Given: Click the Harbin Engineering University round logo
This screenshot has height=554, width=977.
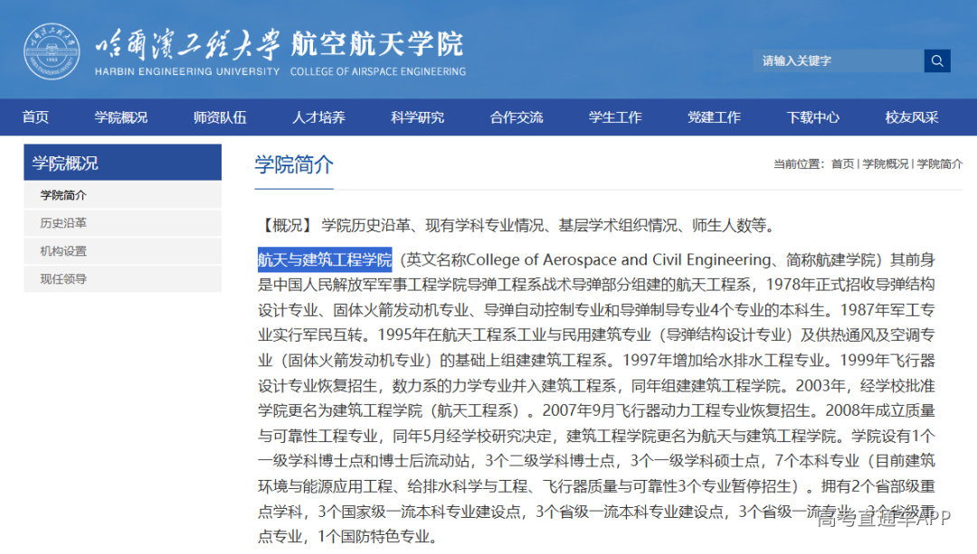Looking at the screenshot, I should point(52,52).
